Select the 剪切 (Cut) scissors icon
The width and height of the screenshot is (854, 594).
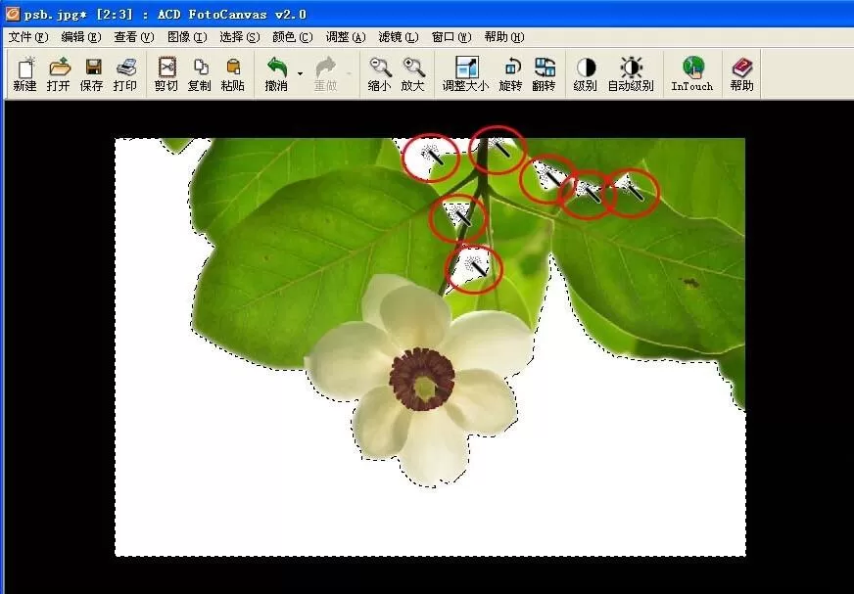click(x=166, y=74)
